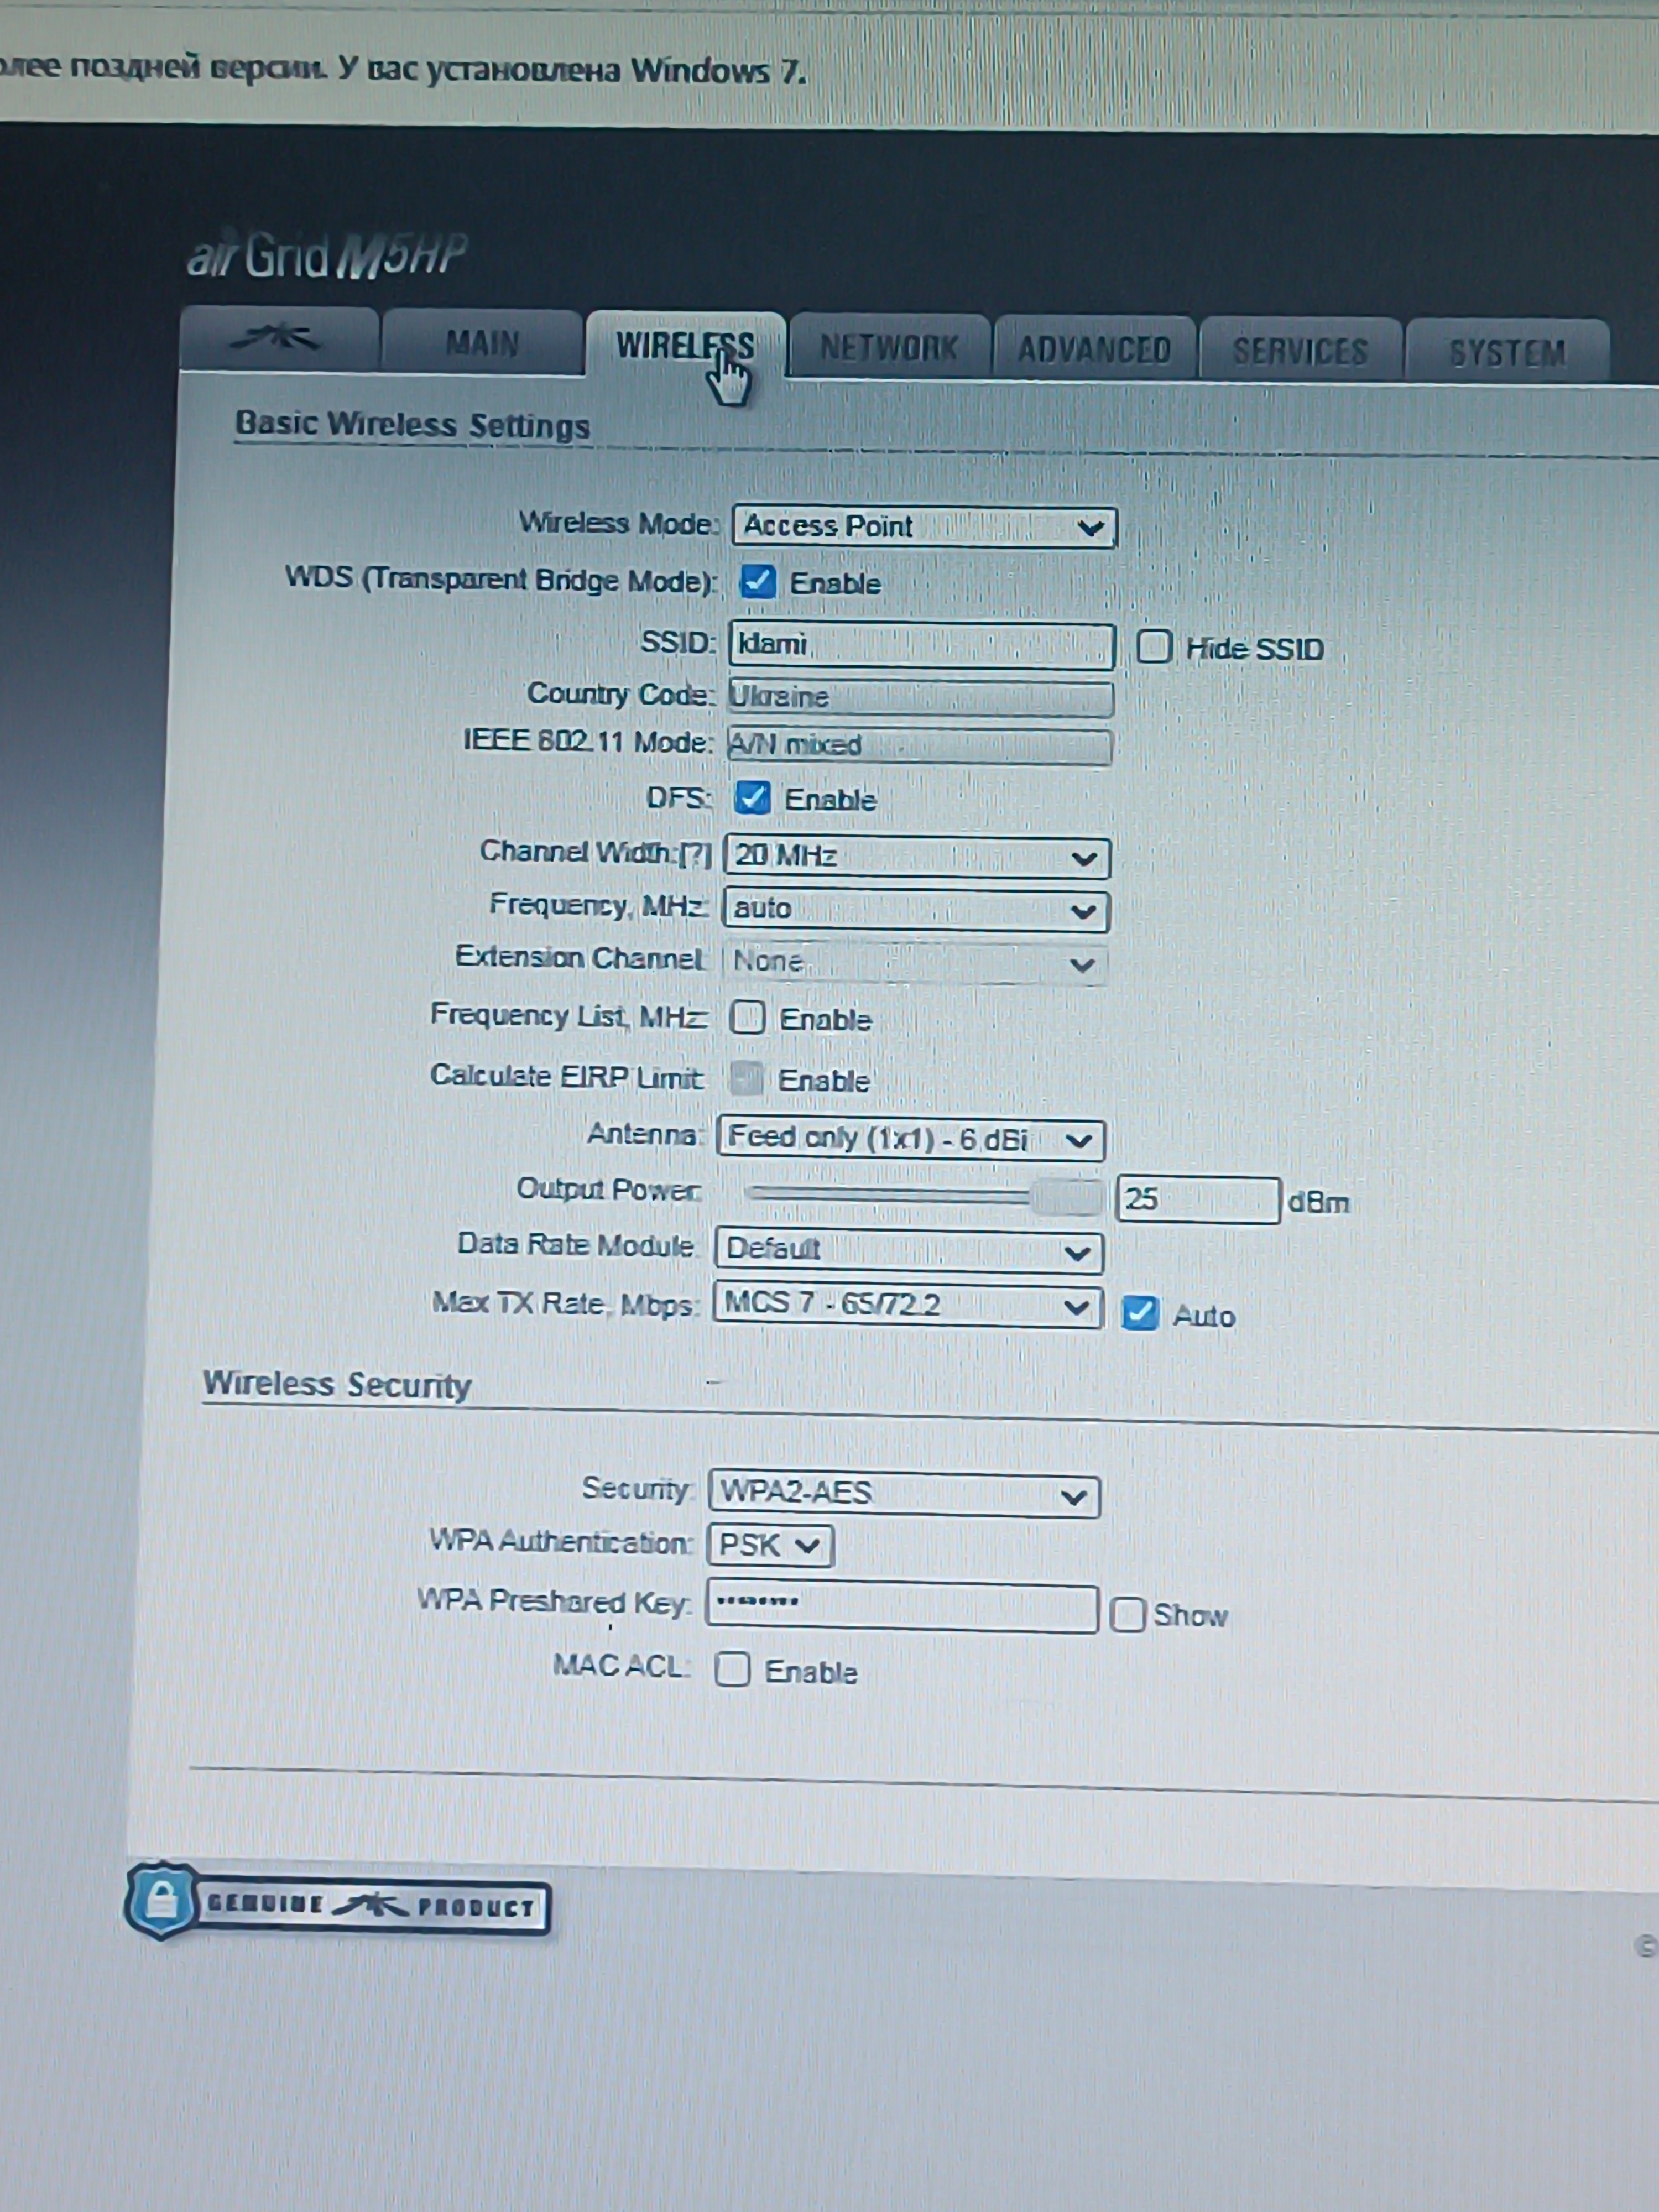Expand the Channel Width dropdown
The width and height of the screenshot is (1659, 2212).
(917, 857)
